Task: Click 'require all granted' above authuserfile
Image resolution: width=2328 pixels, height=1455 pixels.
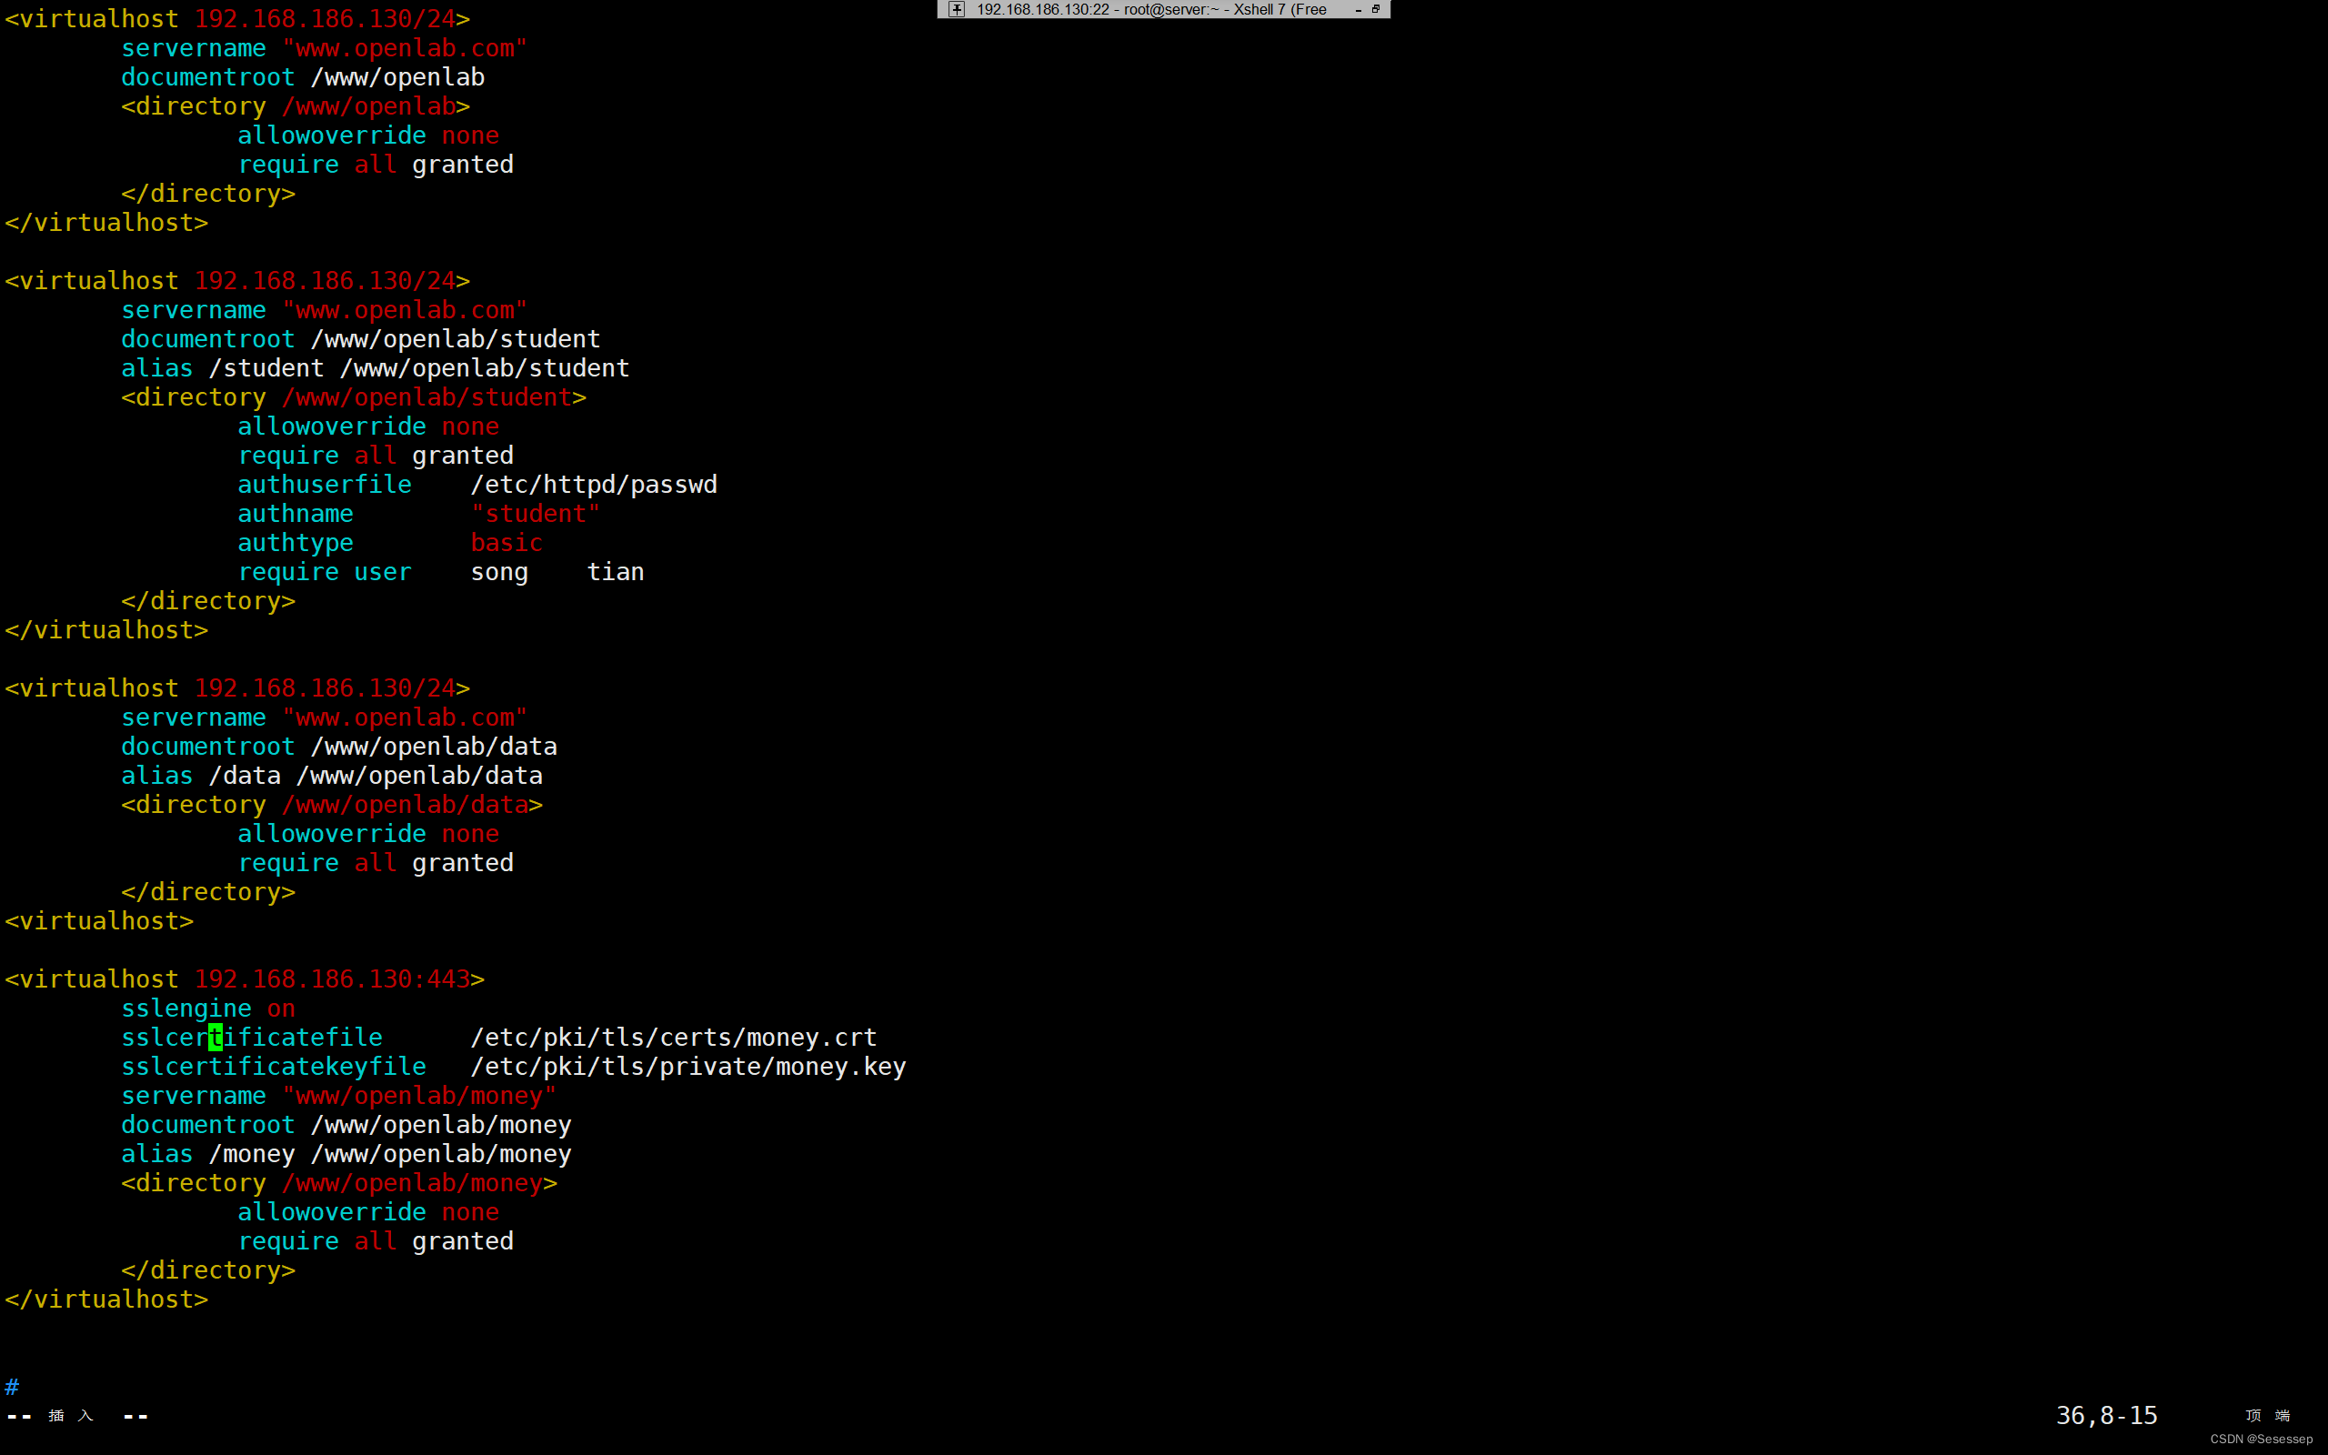Action: tap(376, 457)
